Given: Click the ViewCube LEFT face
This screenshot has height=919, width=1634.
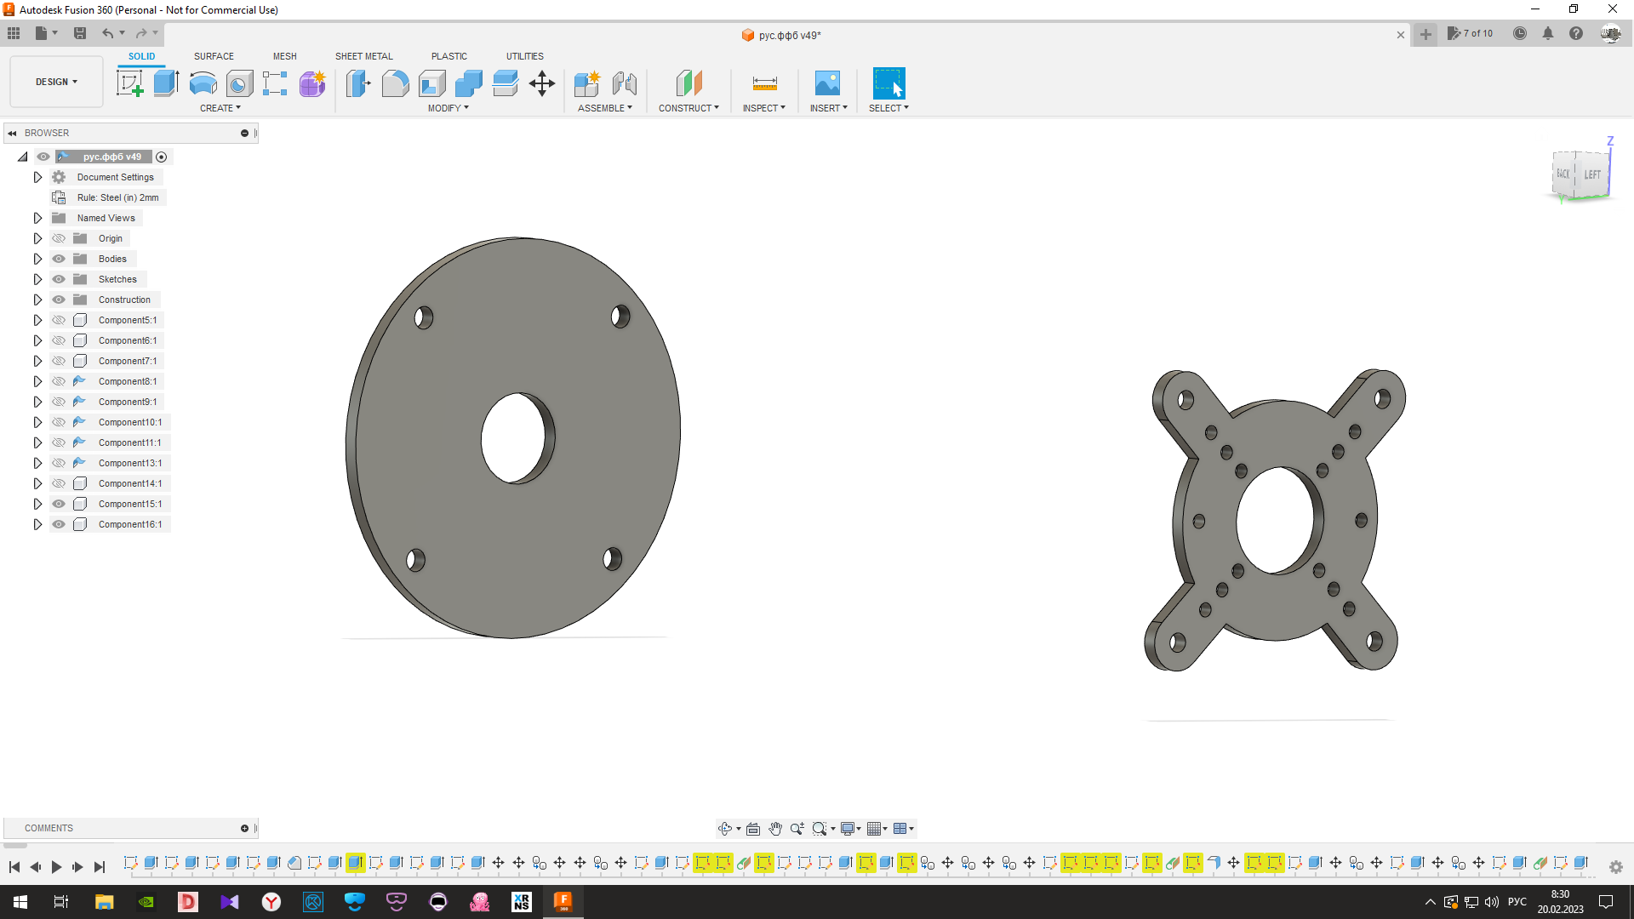Looking at the screenshot, I should click(1591, 174).
